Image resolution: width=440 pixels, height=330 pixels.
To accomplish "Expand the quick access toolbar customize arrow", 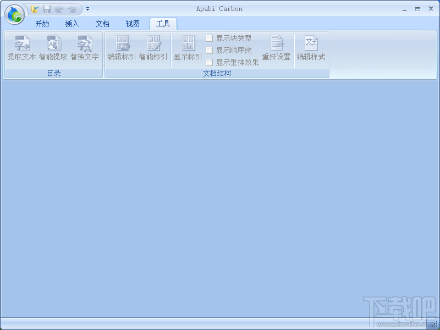I will tap(88, 9).
